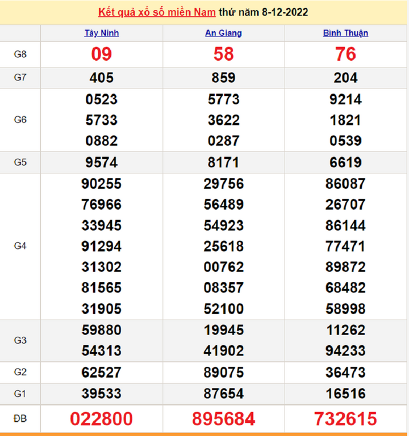This screenshot has height=436, width=409.
Task: Open the An Giang province link
Action: coord(223,33)
